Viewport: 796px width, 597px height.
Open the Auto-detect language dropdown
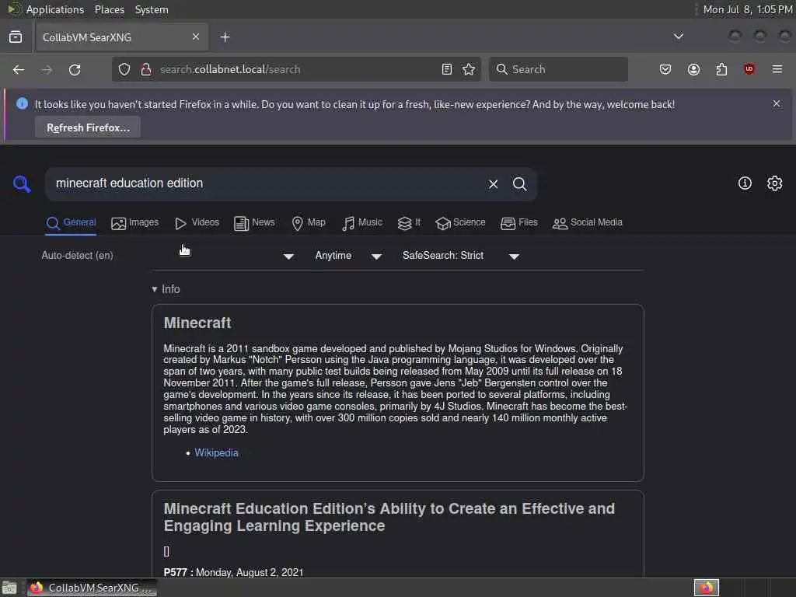(168, 256)
